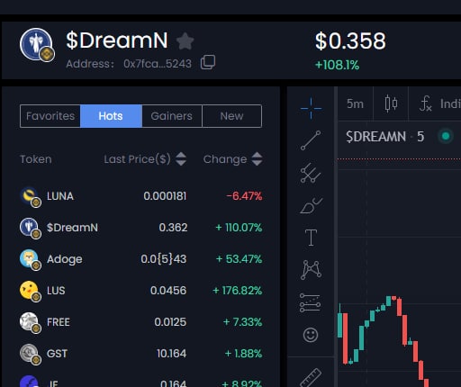Click the + 53.47% change value

point(239,259)
